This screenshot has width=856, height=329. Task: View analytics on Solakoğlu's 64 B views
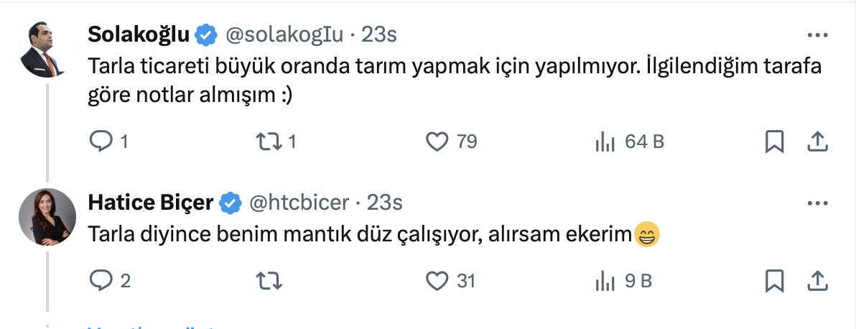point(605,142)
